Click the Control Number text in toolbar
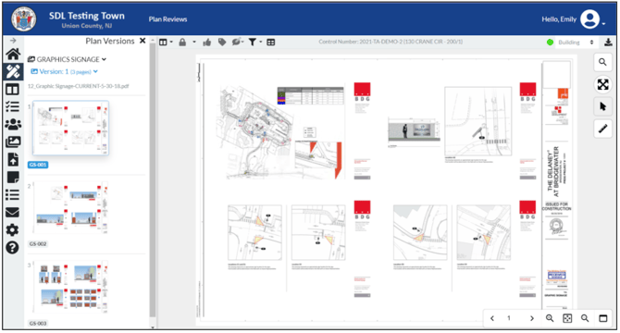This screenshot has width=620, height=333. (391, 42)
